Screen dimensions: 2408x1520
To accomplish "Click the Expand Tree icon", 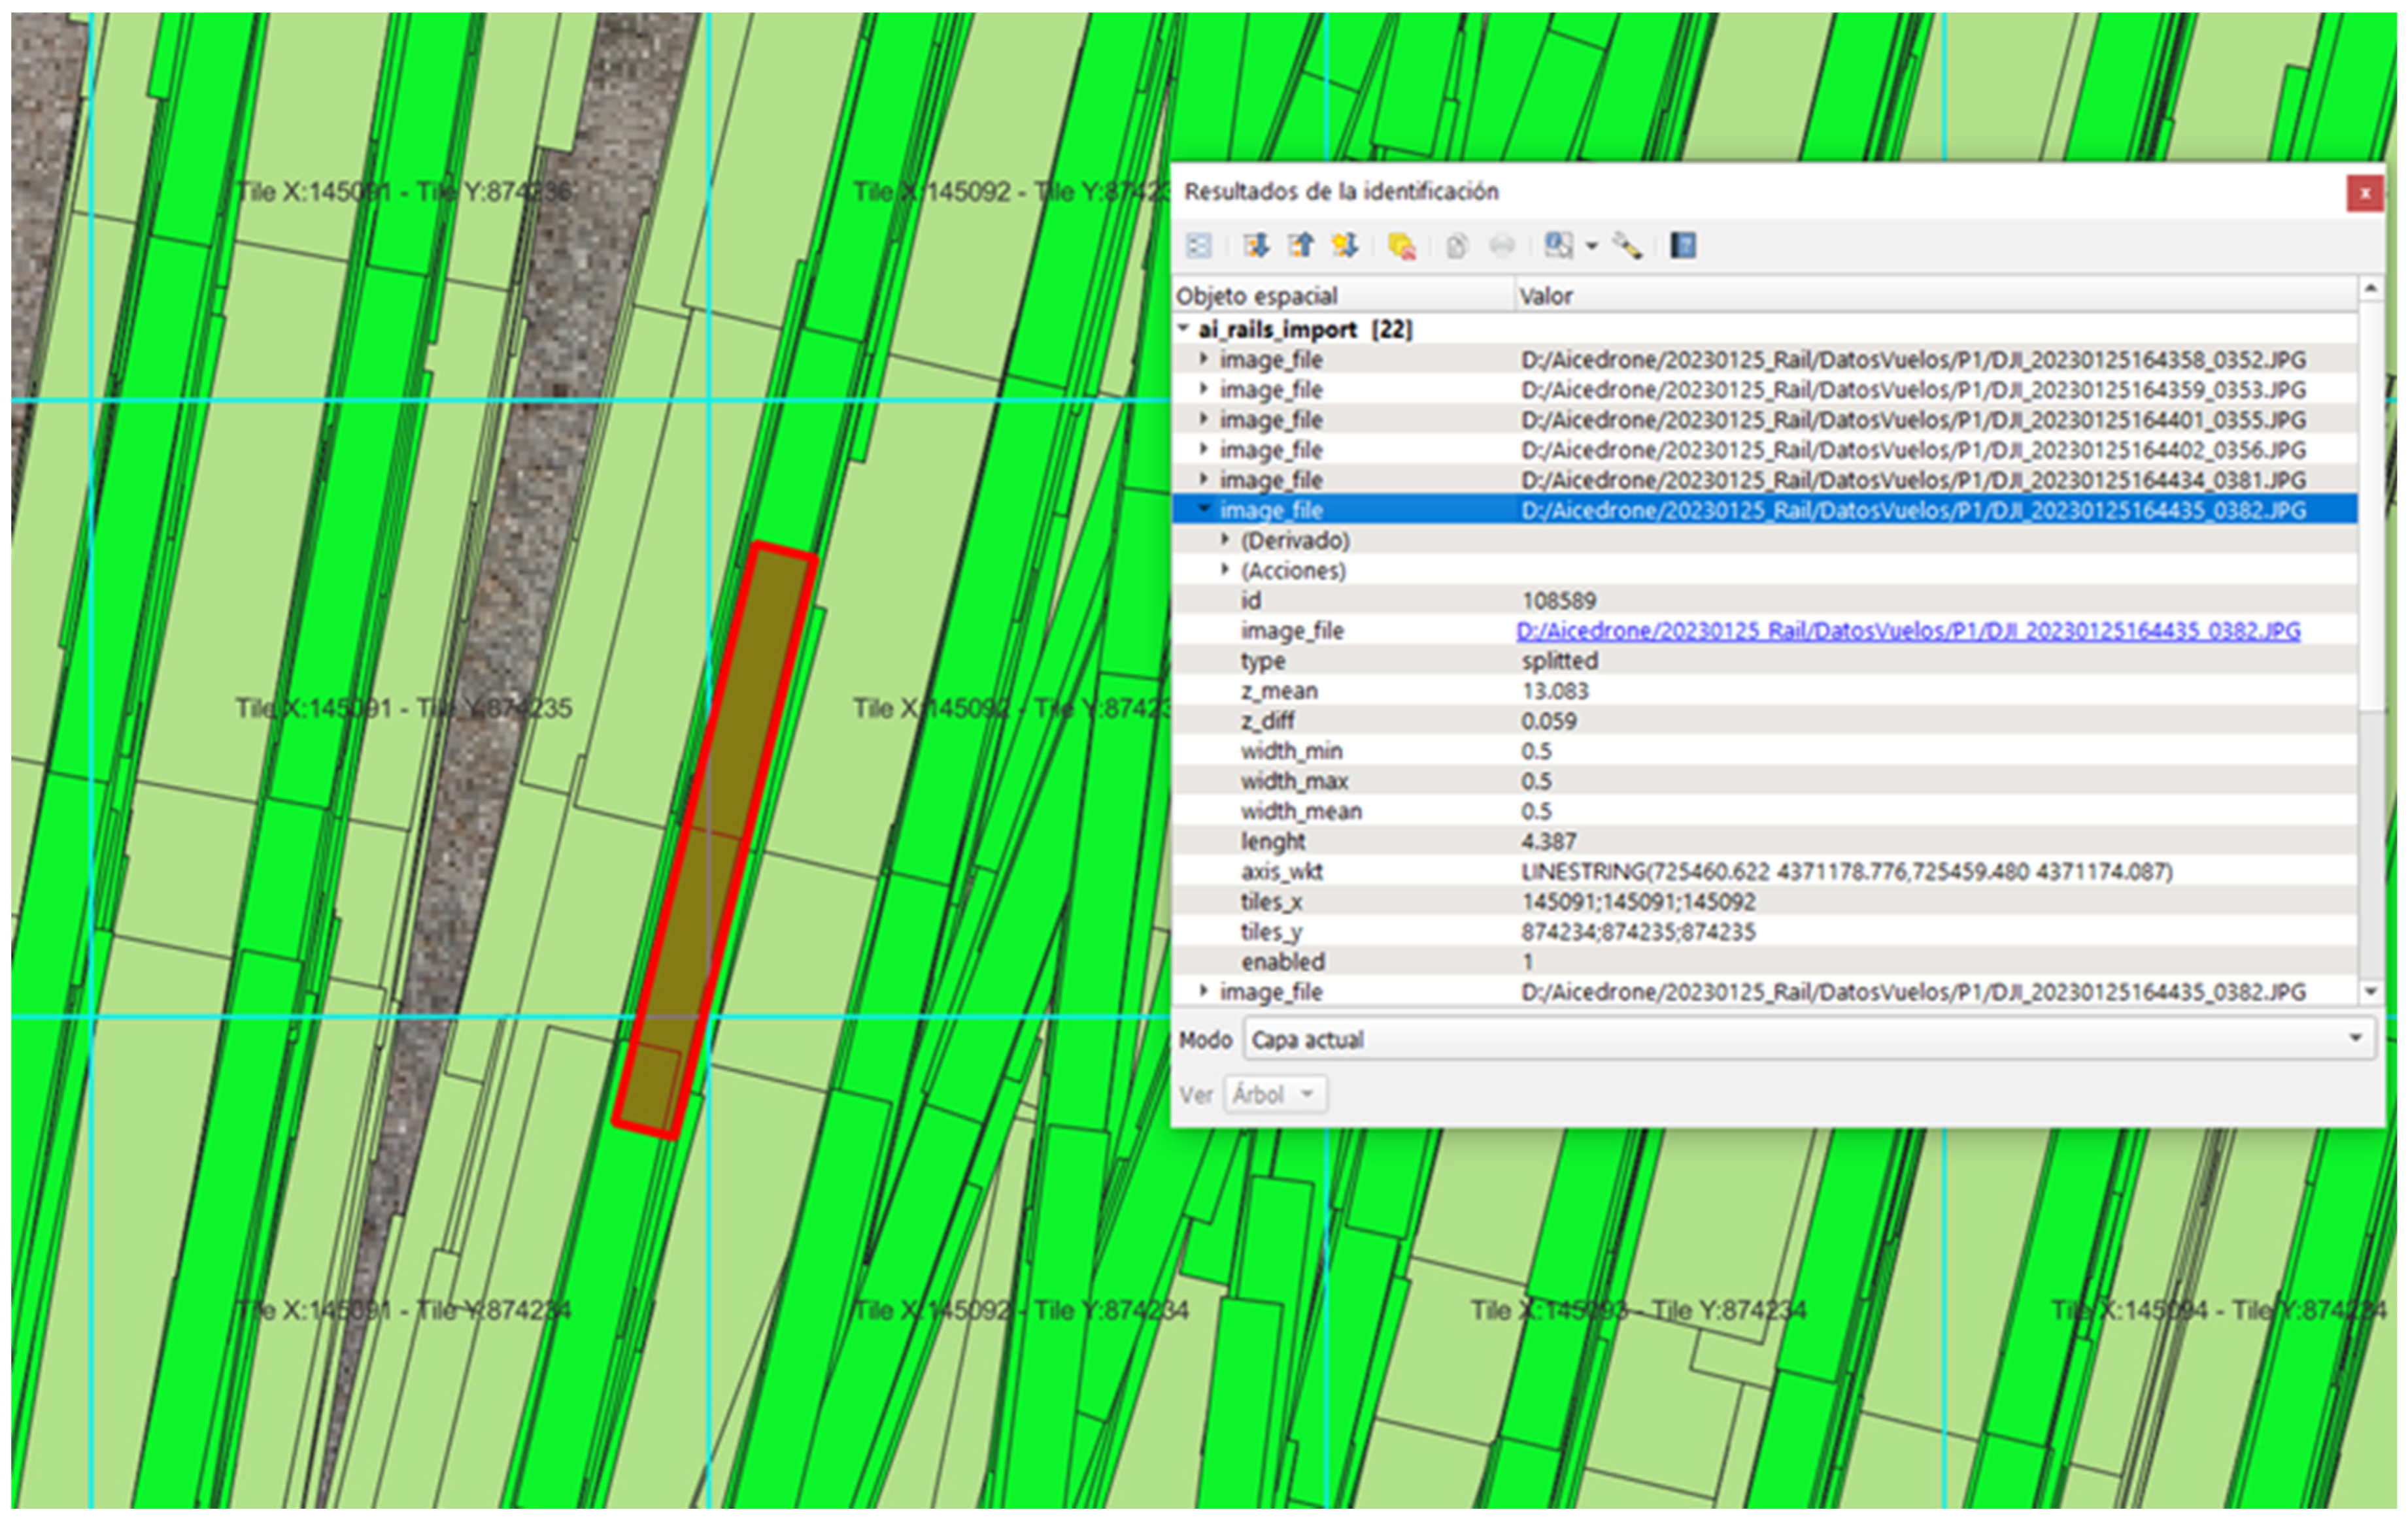I will [x=1256, y=246].
